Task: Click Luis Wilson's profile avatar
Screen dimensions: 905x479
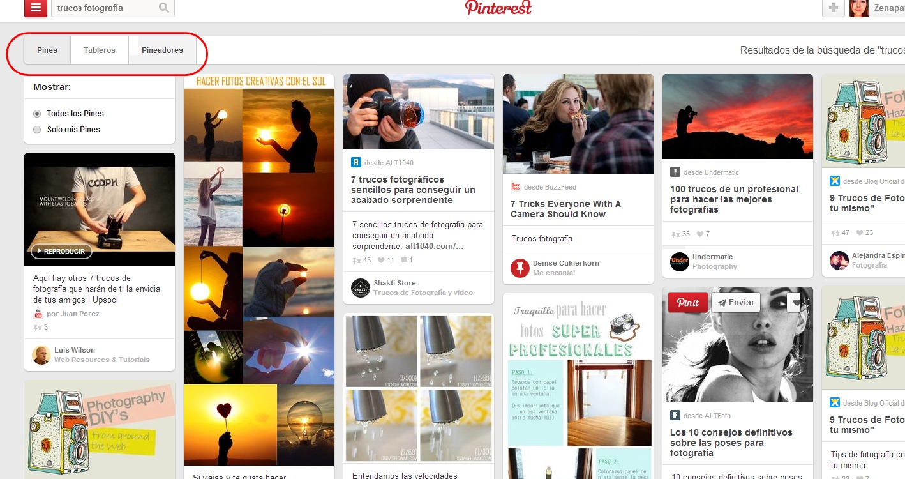Action: click(x=41, y=355)
